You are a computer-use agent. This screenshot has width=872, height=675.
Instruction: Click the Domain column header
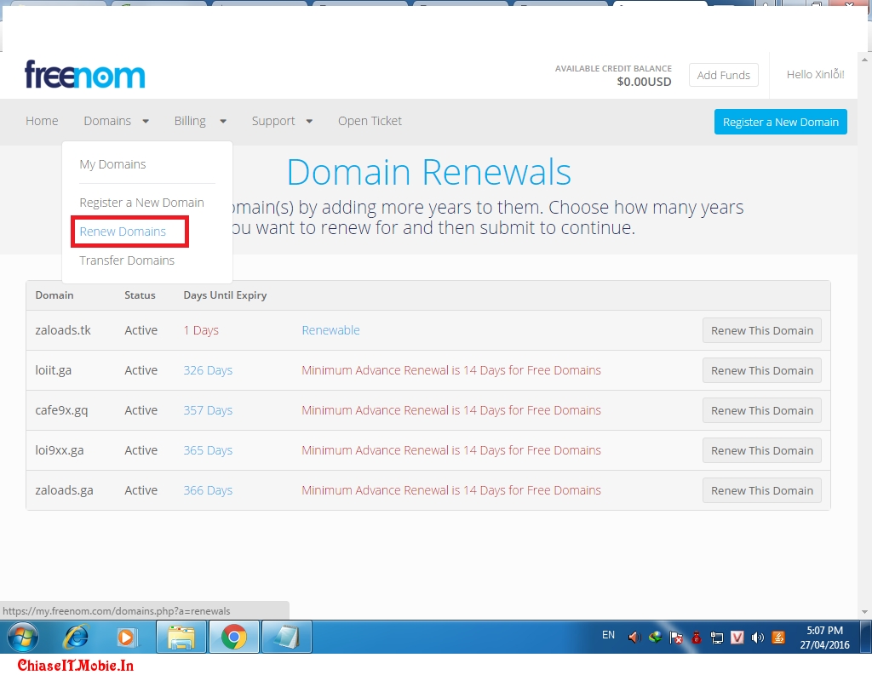coord(54,295)
